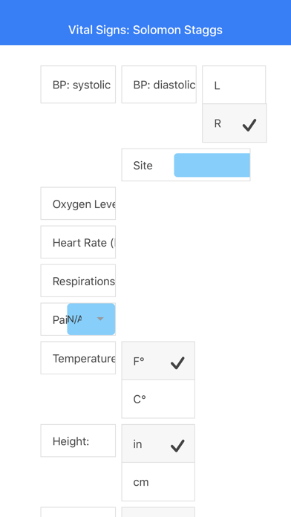
Task: Select the R side option
Action: 235,123
